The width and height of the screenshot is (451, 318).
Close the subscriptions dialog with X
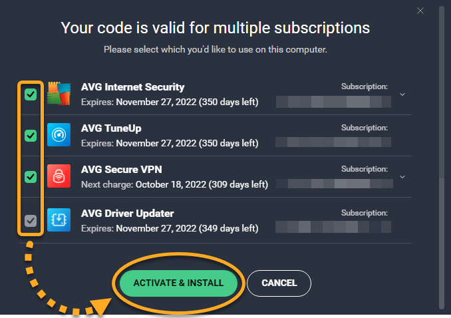420,11
